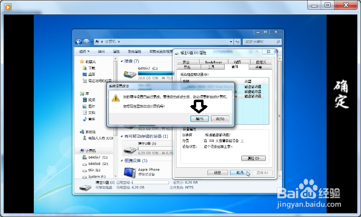361x217 pixels.
Task: Click the C: drive usage bar
Action: [x=155, y=73]
